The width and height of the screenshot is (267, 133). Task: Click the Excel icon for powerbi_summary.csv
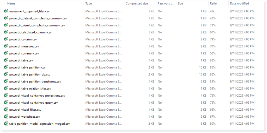[x=6, y=53]
